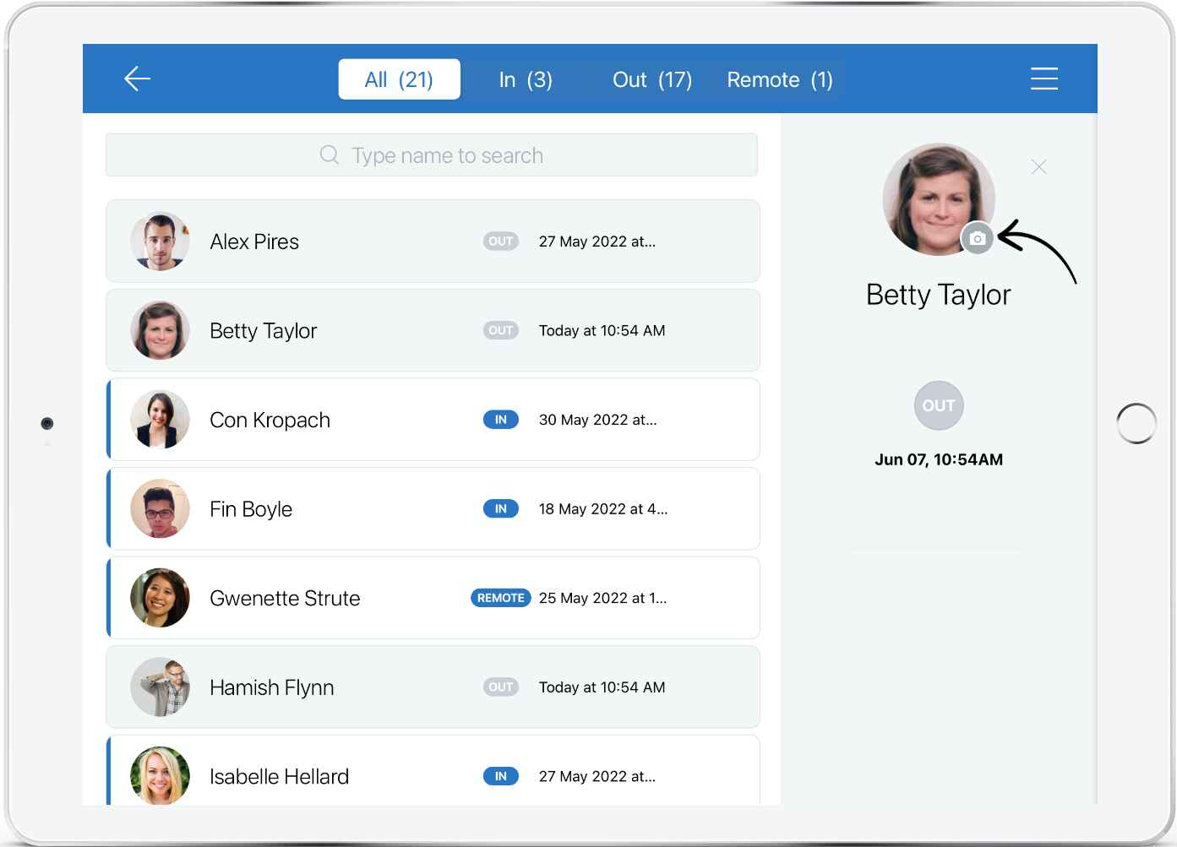The height and width of the screenshot is (847, 1177).
Task: Click Betty Taylor's large profile picture
Action: pos(938,199)
